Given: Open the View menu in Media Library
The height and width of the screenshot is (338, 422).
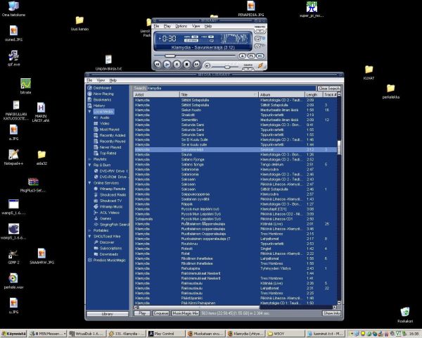Looking at the screenshot, I should click(101, 80).
